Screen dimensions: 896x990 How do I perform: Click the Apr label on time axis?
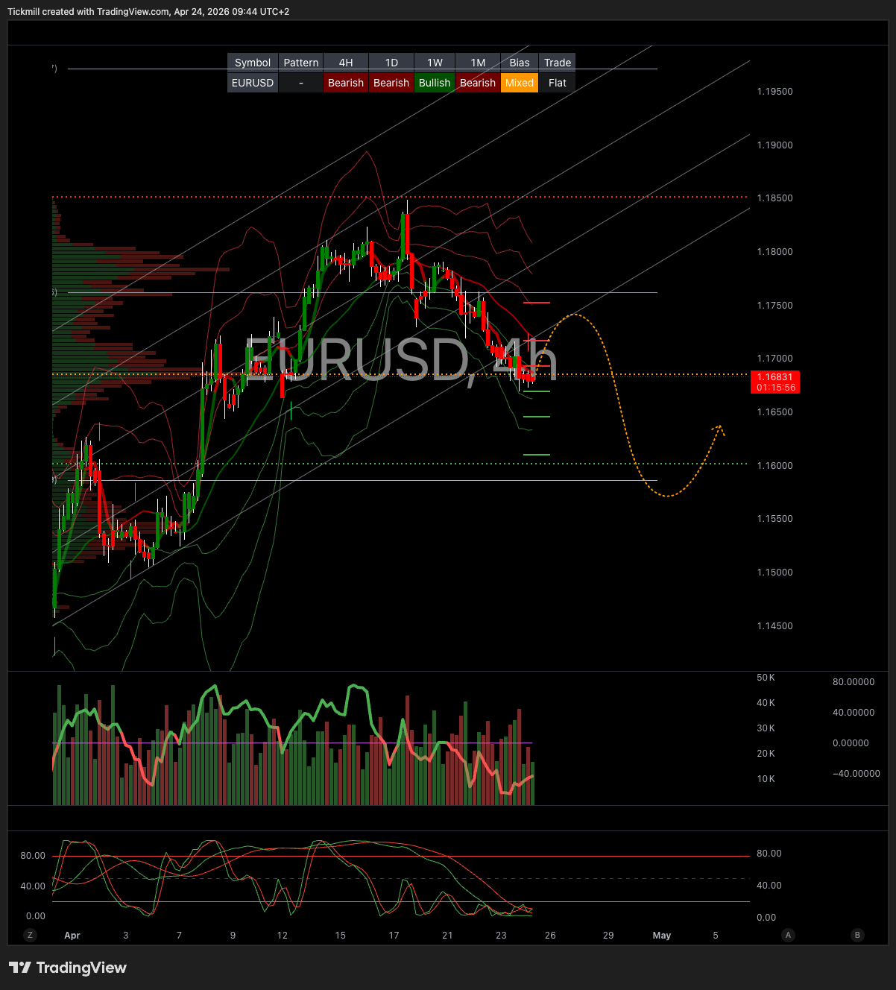tap(72, 935)
